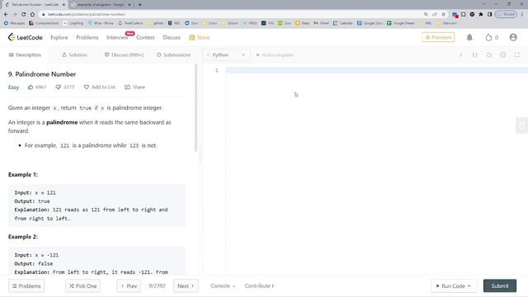Screen dimensions: 528x297
Task: Go to Prev problem
Action: (x=129, y=286)
